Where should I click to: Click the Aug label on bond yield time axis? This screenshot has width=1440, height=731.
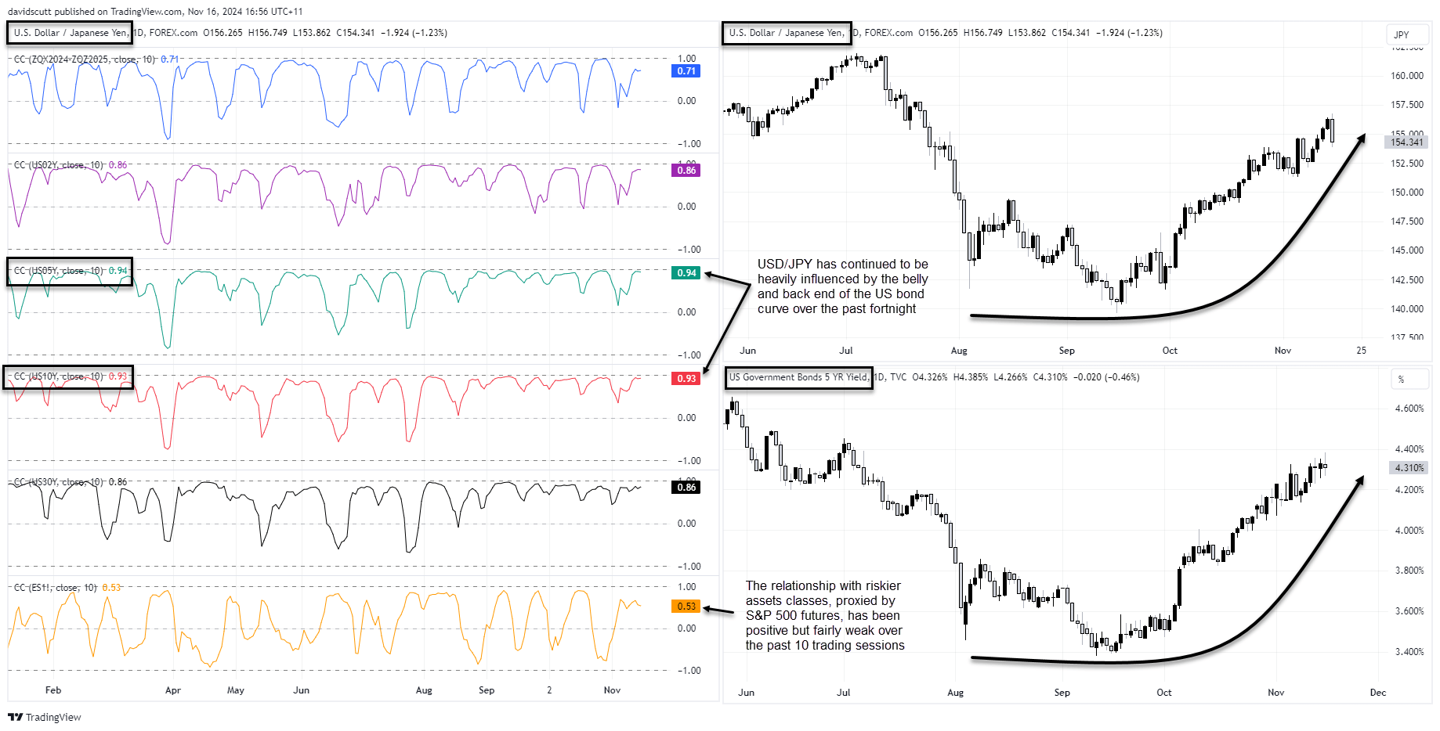click(x=956, y=693)
